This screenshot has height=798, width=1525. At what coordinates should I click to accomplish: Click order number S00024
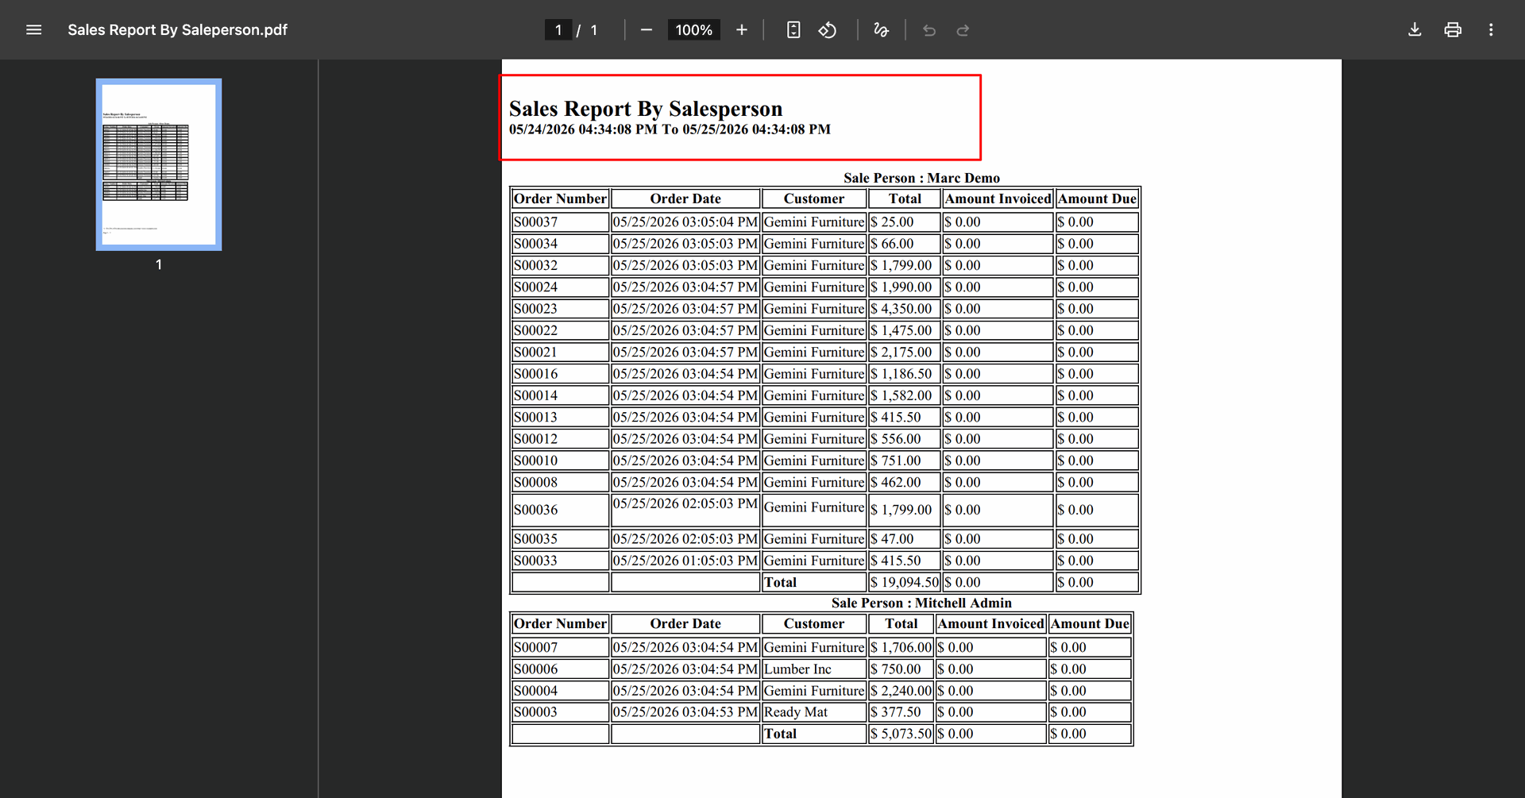point(536,287)
